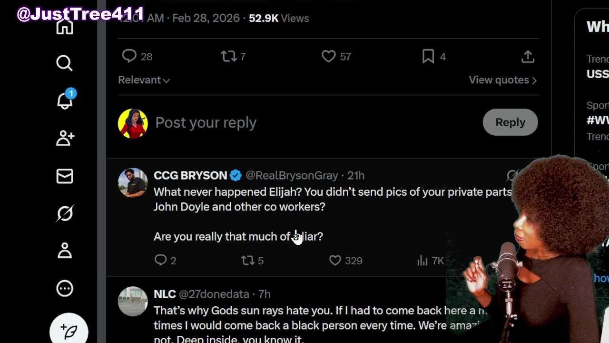Open the Follow people sidebar icon

click(65, 138)
